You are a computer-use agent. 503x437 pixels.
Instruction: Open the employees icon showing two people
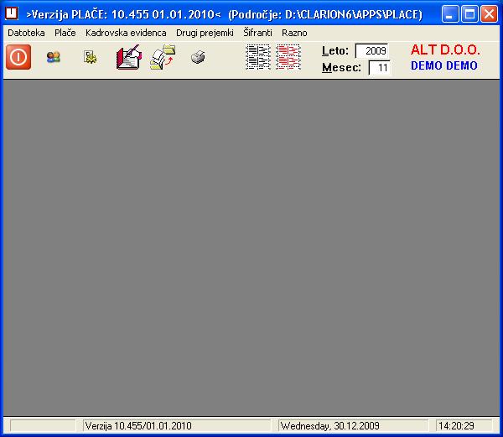click(x=54, y=57)
